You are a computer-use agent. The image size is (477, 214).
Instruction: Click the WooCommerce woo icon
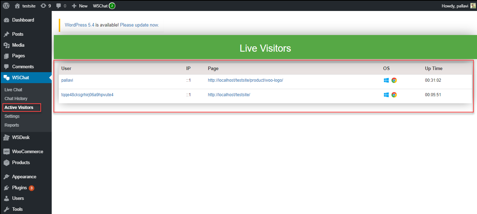pyautogui.click(x=6, y=151)
